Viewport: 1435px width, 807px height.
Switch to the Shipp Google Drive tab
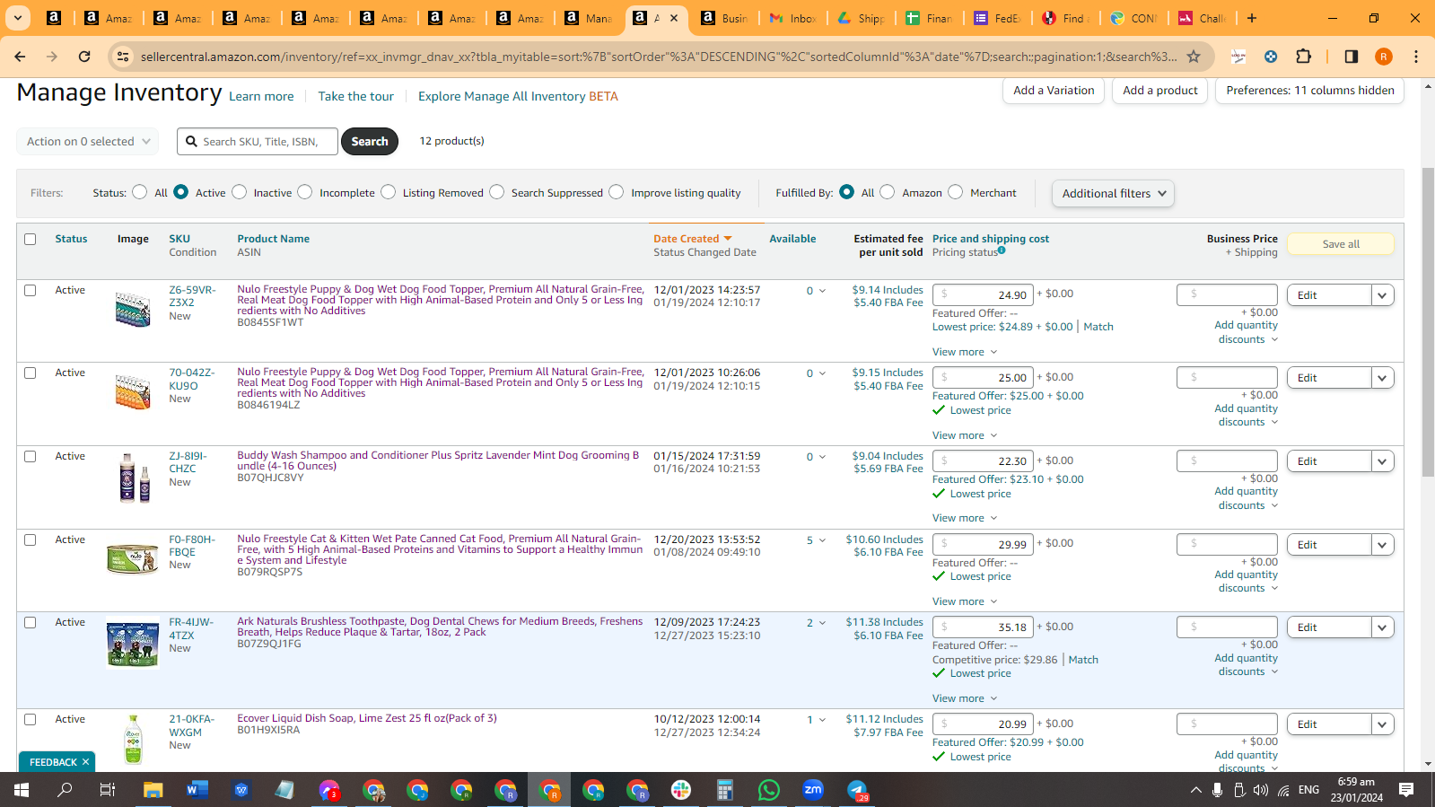(x=862, y=18)
